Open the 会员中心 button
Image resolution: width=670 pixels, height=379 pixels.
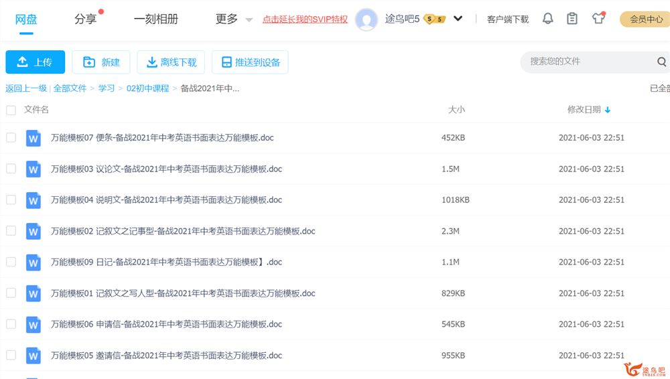point(645,19)
